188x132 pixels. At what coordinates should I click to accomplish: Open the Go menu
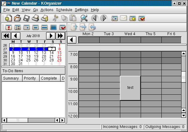(36, 10)
